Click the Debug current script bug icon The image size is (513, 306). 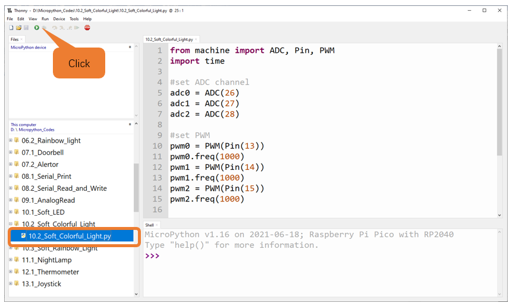pyautogui.click(x=44, y=28)
